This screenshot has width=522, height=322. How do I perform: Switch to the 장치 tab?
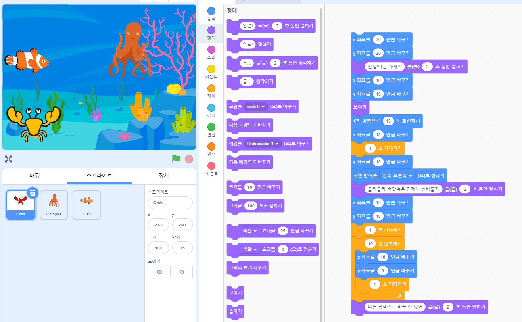(164, 176)
